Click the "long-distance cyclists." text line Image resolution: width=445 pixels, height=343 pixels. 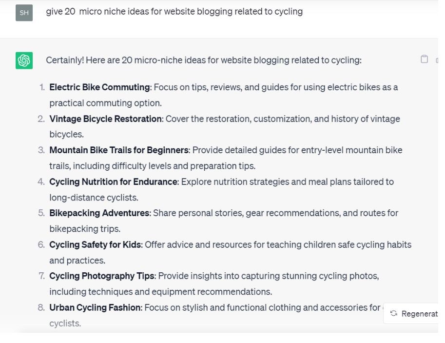(x=94, y=198)
